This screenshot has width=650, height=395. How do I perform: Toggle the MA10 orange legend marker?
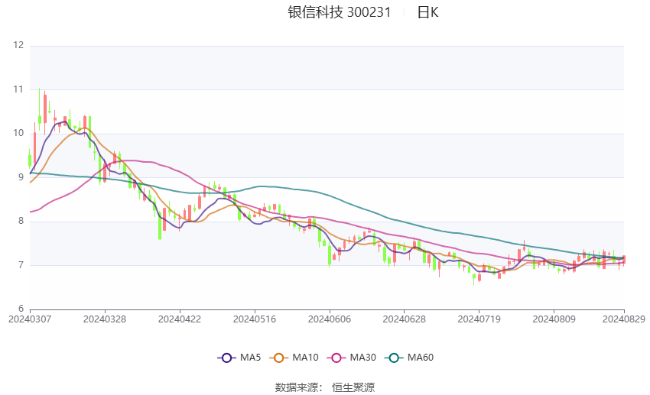(x=278, y=358)
